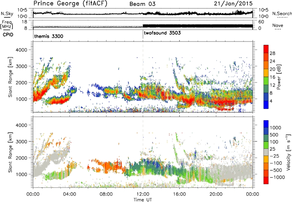This screenshot has width=292, height=202.
Task: Click the "Nave" legend label
Action: coord(278,25)
